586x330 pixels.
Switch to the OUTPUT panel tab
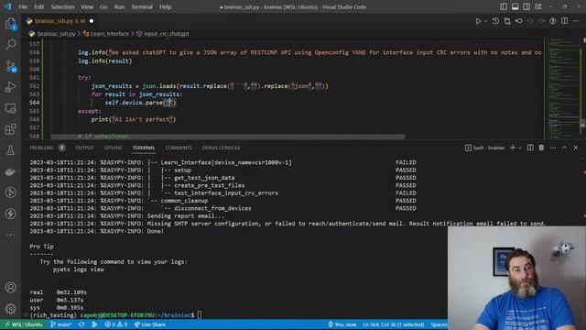pyautogui.click(x=84, y=148)
